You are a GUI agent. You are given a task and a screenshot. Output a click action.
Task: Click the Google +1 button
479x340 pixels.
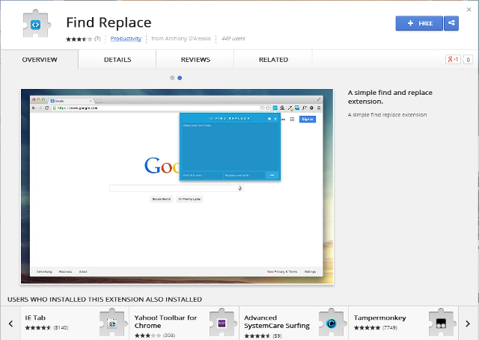tap(452, 60)
